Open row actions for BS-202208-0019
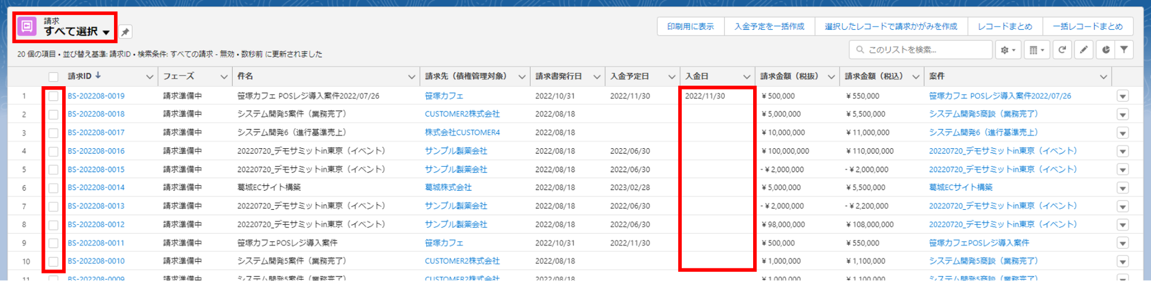This screenshot has width=1151, height=281. point(1123,96)
